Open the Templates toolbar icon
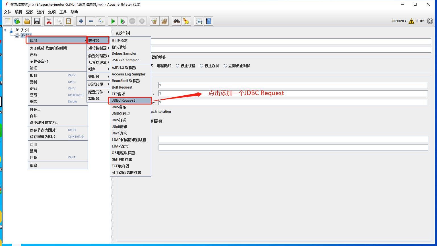This screenshot has width=437, height=246. click(x=17, y=21)
